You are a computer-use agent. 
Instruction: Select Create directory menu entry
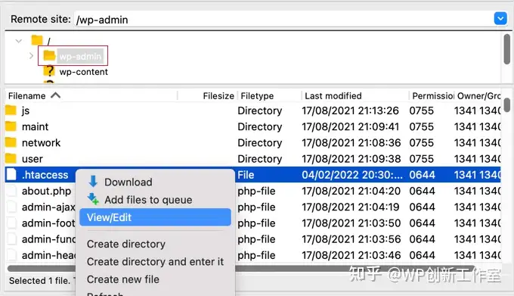(126, 245)
